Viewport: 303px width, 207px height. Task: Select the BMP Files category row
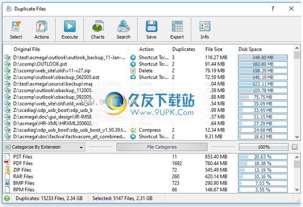(x=146, y=183)
